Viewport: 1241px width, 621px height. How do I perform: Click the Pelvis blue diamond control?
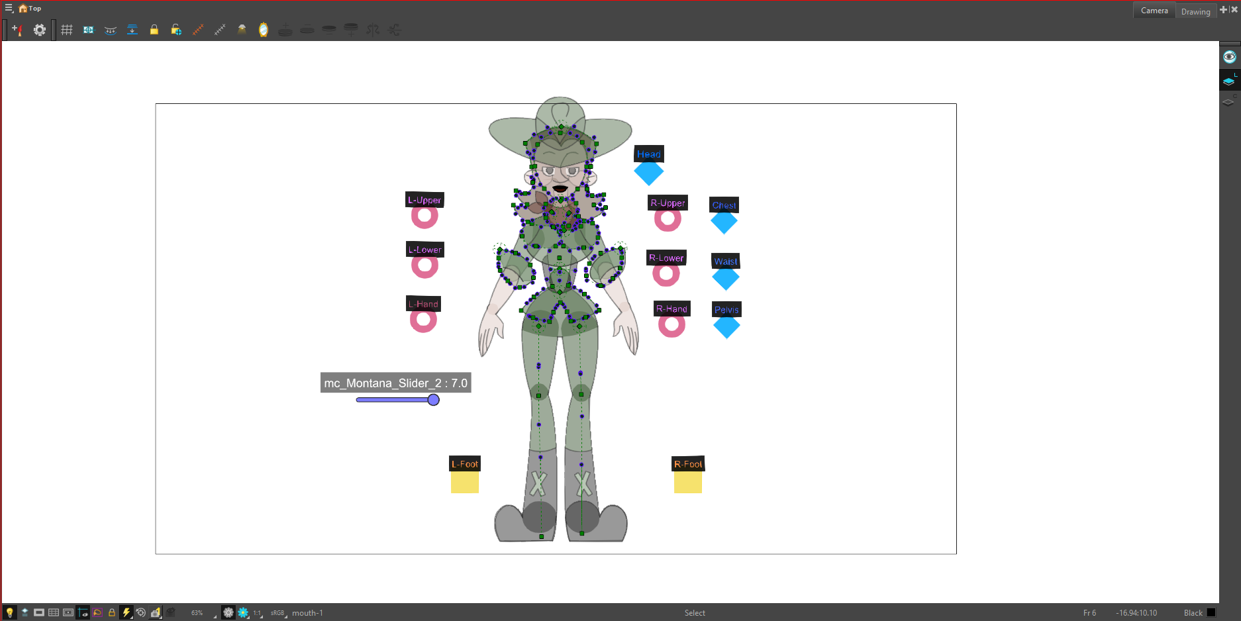point(726,326)
